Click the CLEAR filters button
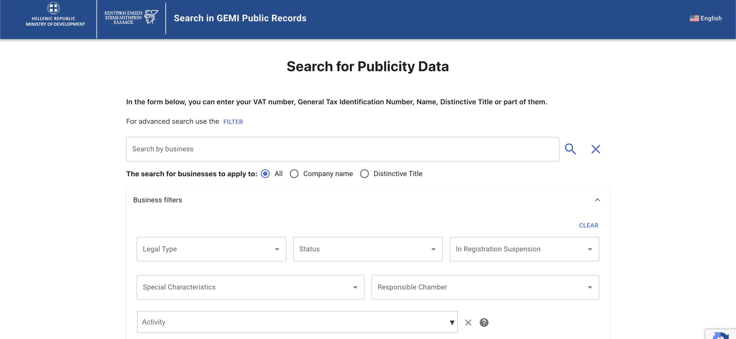 589,225
